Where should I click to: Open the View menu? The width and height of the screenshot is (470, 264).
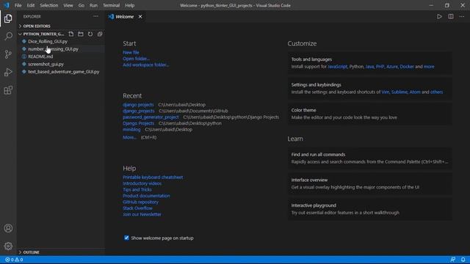(68, 5)
